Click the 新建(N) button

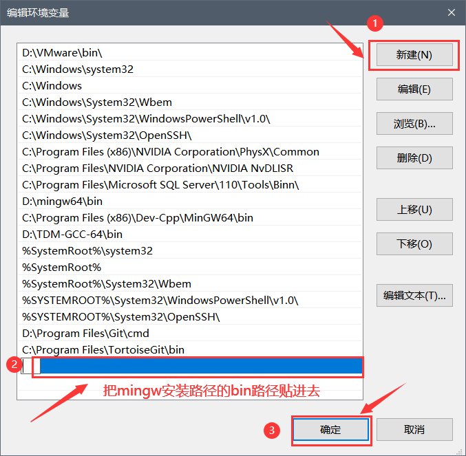click(x=414, y=55)
